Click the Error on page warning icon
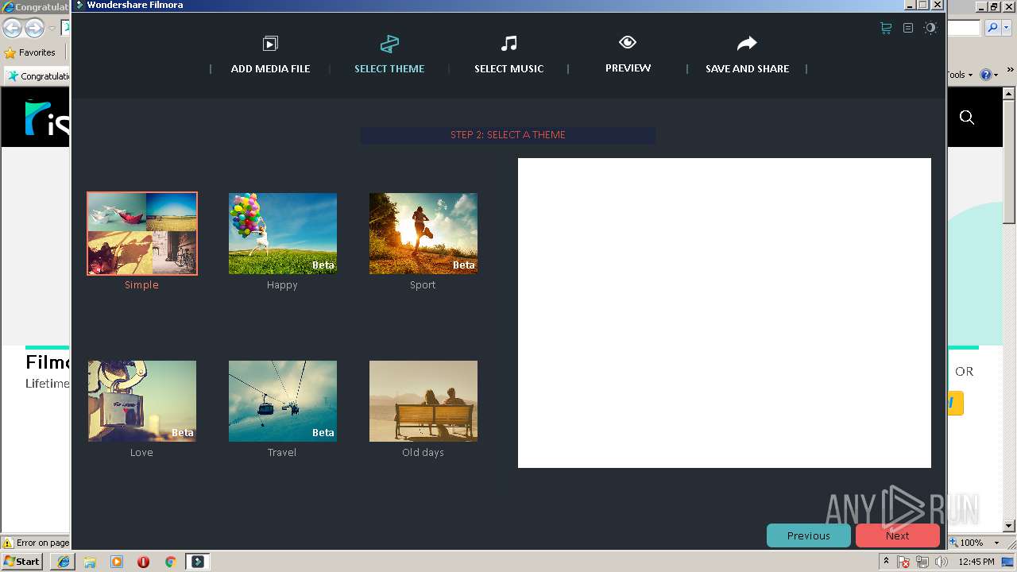Screen dimensions: 1017x572 coord(8,543)
